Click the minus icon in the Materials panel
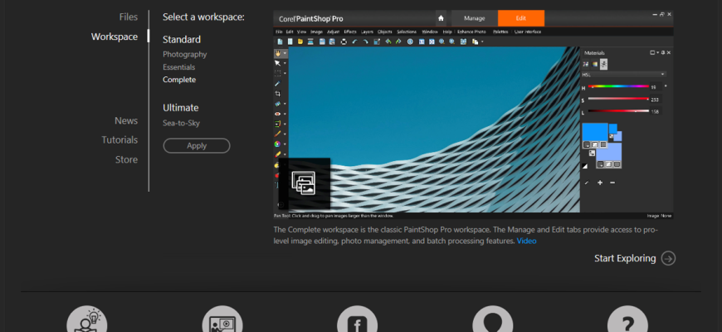 click(x=612, y=183)
